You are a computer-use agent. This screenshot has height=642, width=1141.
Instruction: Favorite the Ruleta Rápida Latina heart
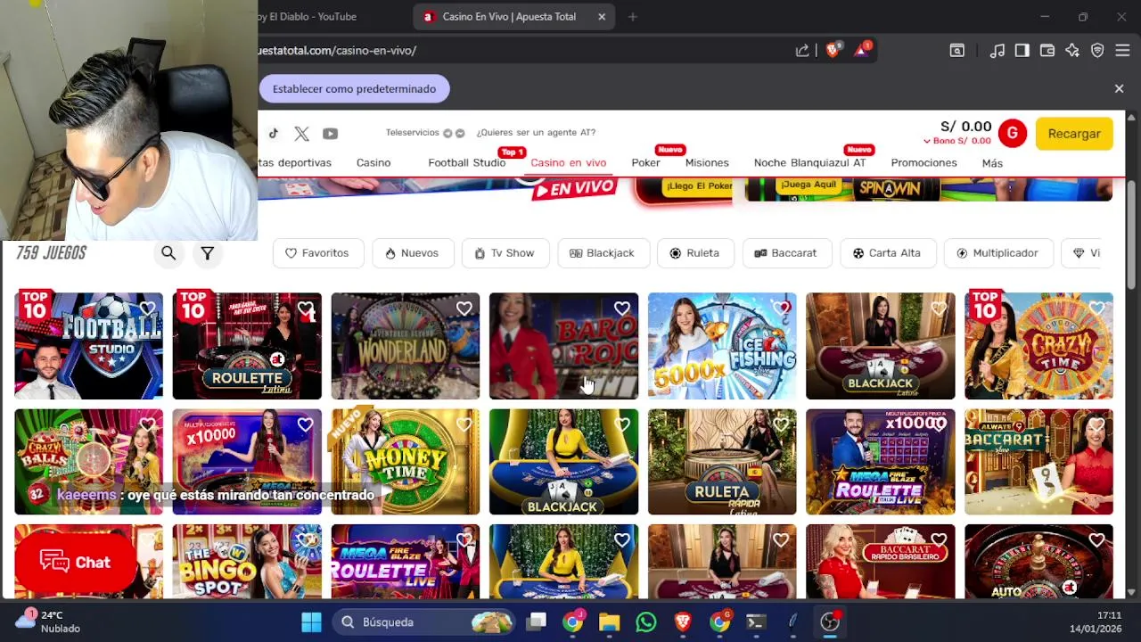coord(781,425)
